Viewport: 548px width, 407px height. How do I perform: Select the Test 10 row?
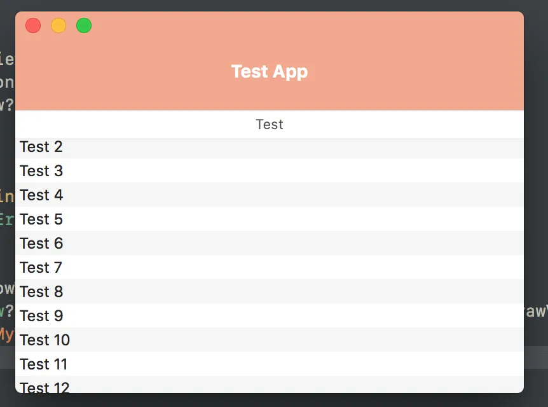[45, 340]
